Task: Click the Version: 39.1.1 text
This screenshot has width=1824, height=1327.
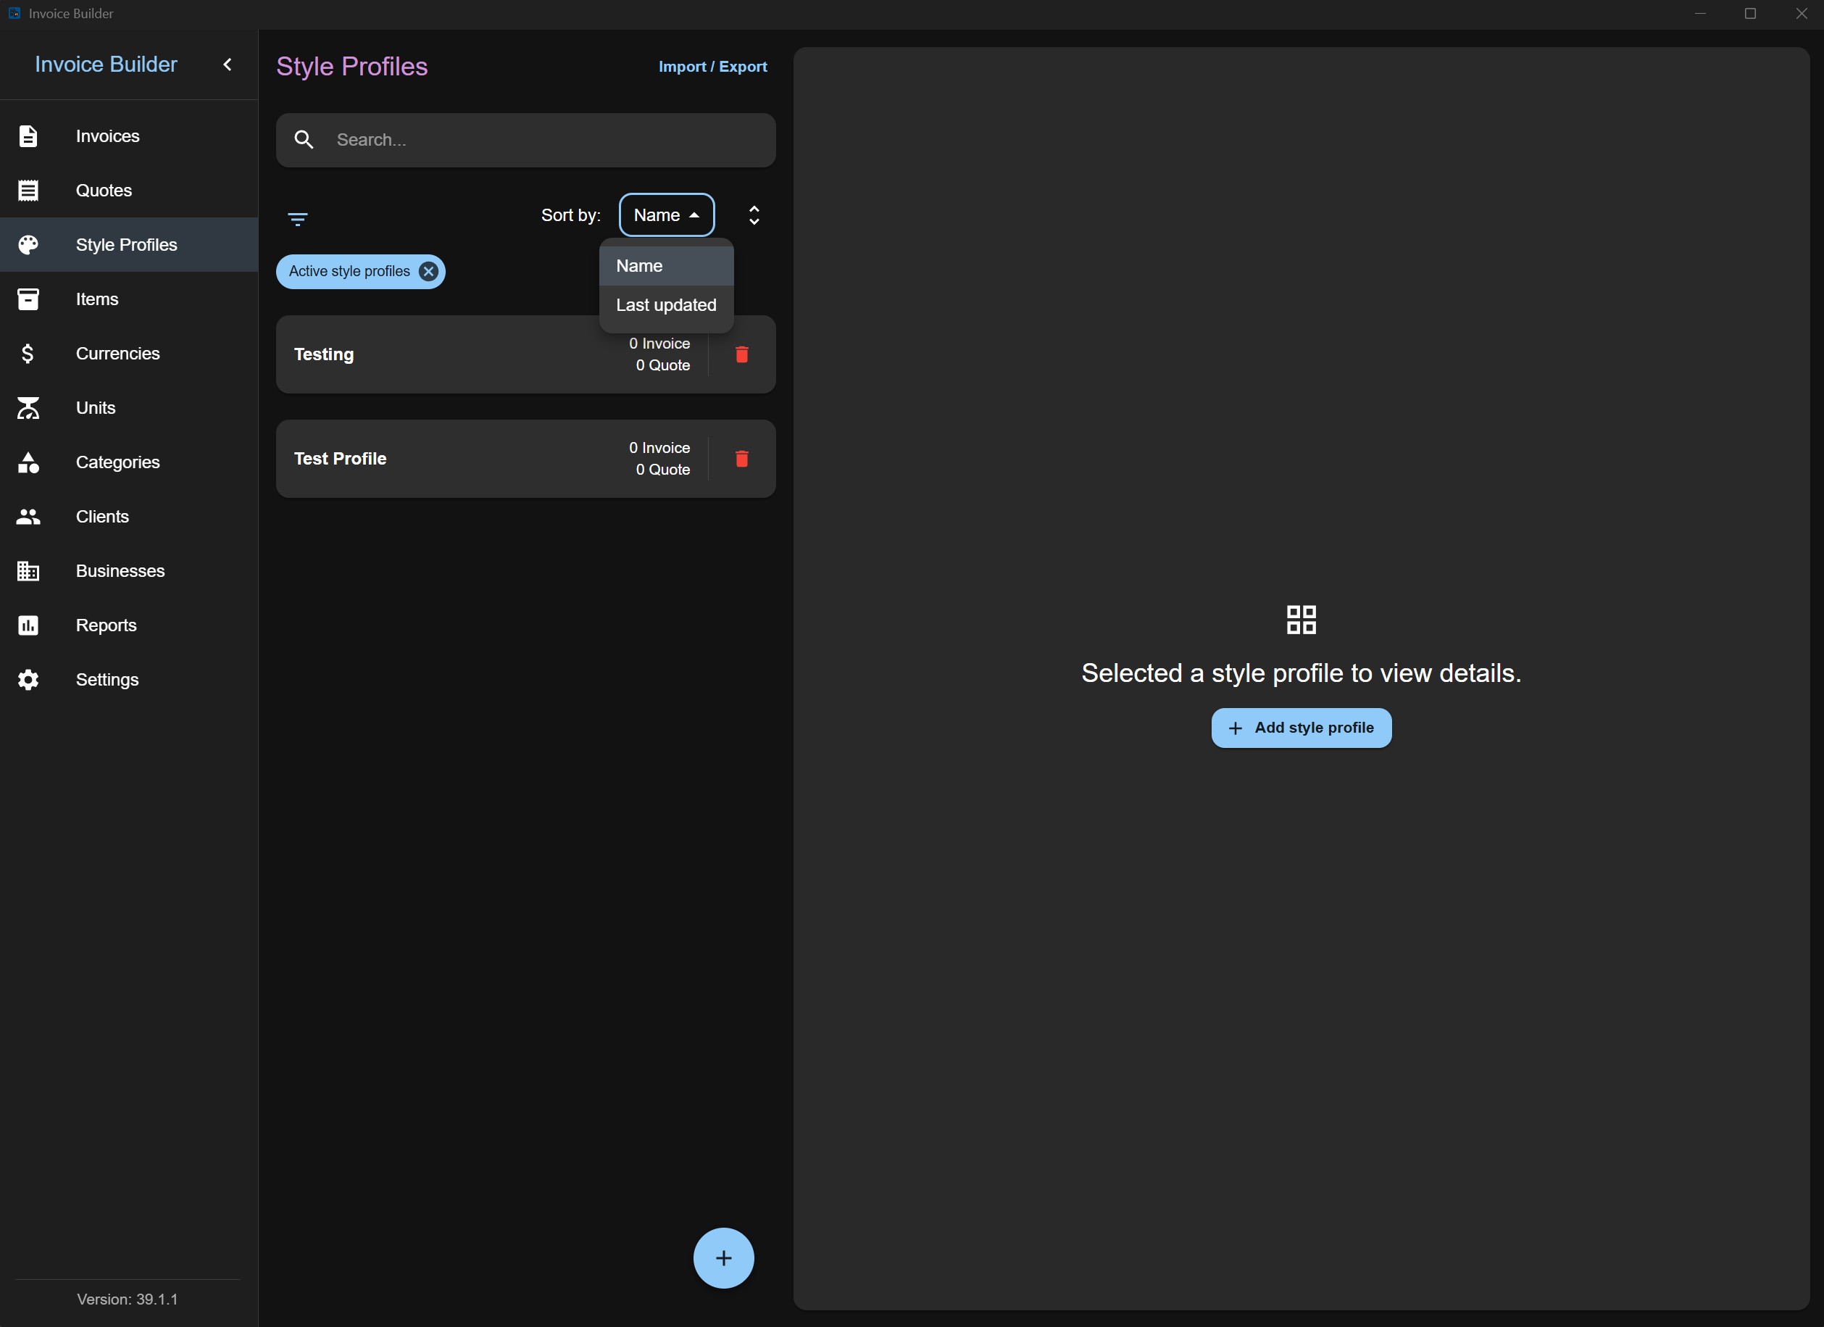Action: click(x=128, y=1299)
